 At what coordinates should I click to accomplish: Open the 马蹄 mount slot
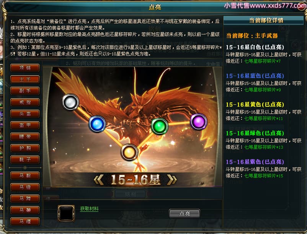(x=25, y=198)
